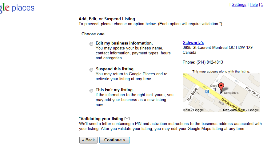Go back using the Back button

pos(88,140)
